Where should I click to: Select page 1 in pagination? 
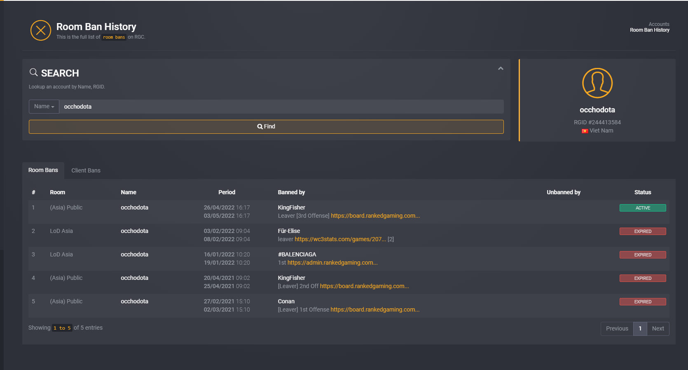click(640, 328)
